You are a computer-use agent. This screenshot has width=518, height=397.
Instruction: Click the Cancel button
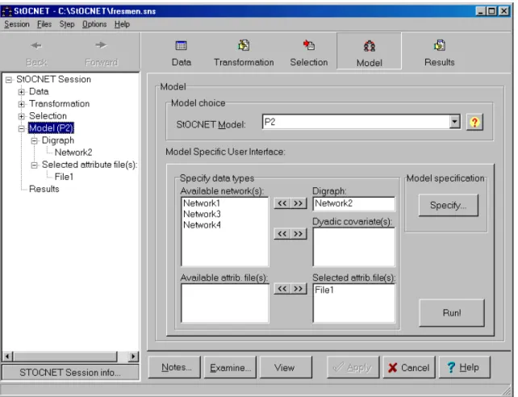[408, 367]
